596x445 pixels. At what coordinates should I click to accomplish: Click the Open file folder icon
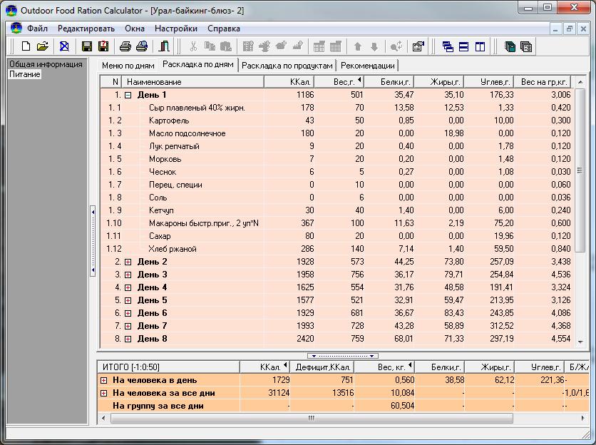(x=43, y=47)
